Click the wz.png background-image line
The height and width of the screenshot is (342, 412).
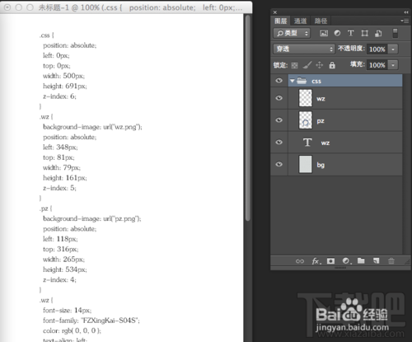(92, 127)
